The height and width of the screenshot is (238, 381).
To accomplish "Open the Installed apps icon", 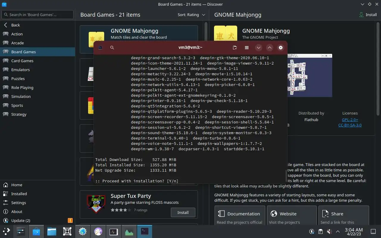I will [6, 194].
